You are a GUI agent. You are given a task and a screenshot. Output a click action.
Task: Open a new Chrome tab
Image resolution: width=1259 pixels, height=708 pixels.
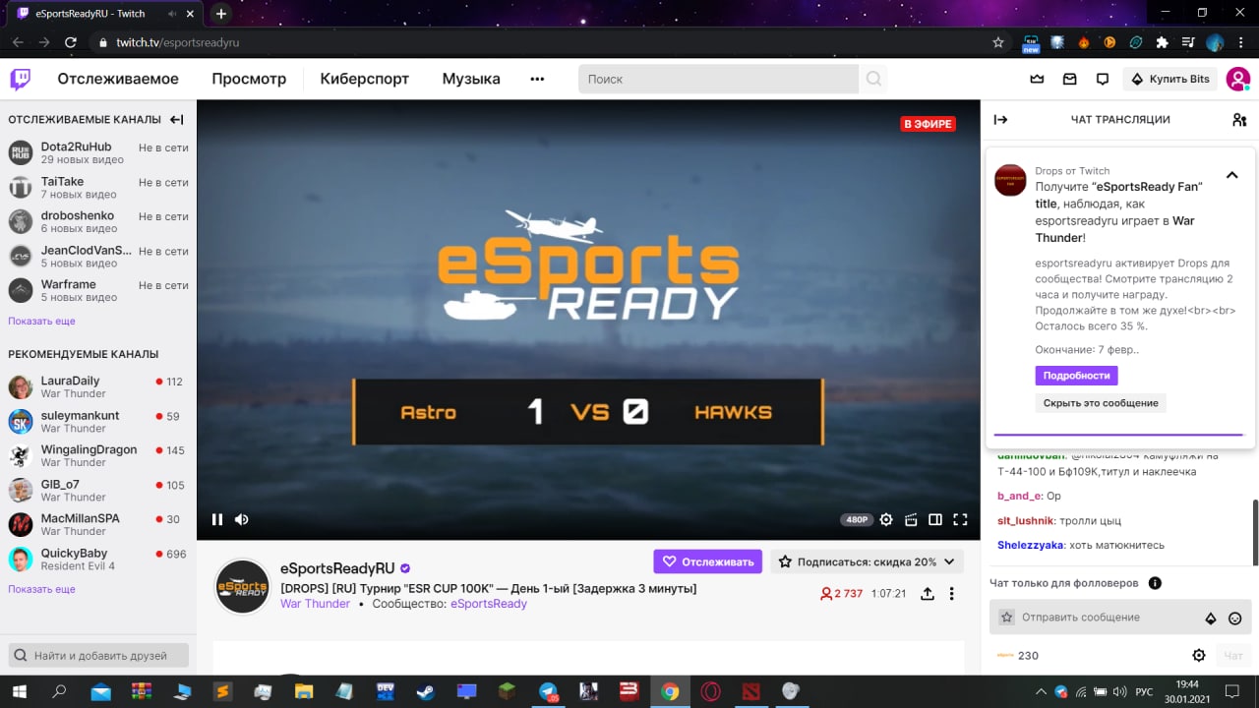pyautogui.click(x=221, y=14)
